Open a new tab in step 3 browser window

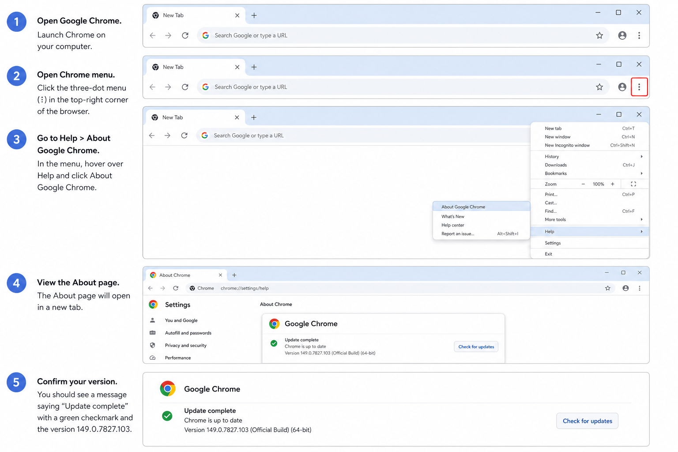point(254,117)
